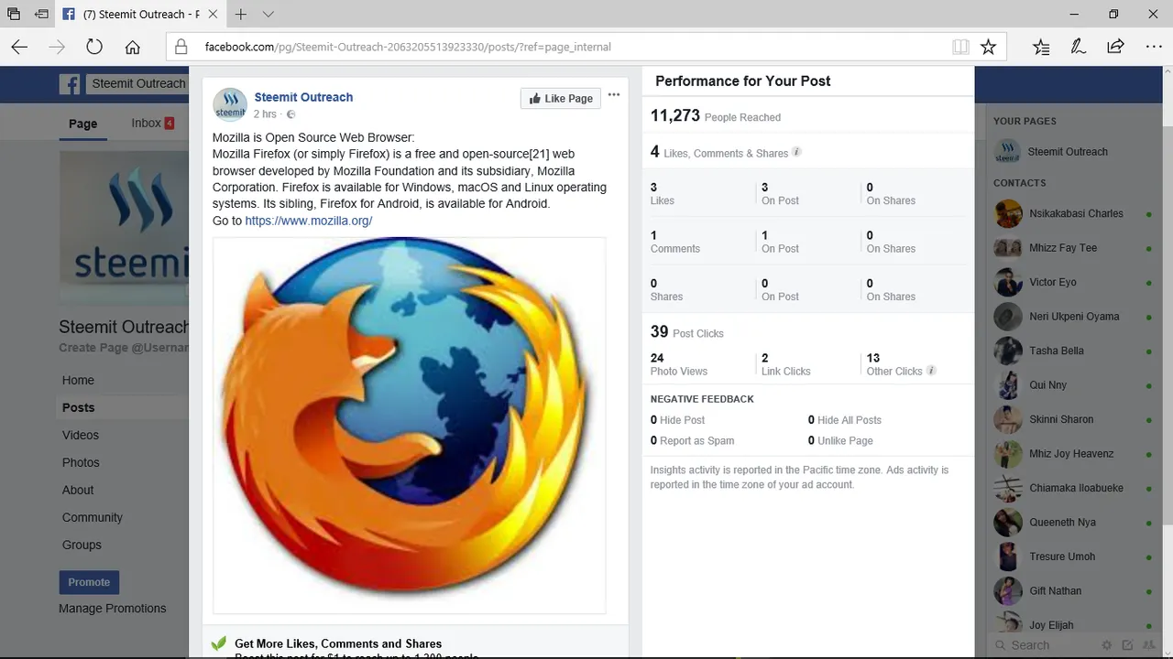Open chat with Skinni Sharon
Viewport: 1173px width, 659px height.
(1074, 419)
